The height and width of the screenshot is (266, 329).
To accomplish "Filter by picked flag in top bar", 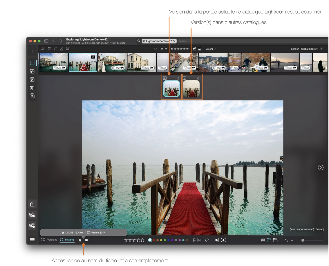I will pyautogui.click(x=162, y=49).
